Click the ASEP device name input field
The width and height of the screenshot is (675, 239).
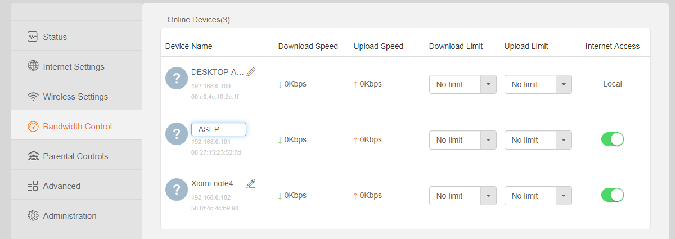click(x=219, y=129)
